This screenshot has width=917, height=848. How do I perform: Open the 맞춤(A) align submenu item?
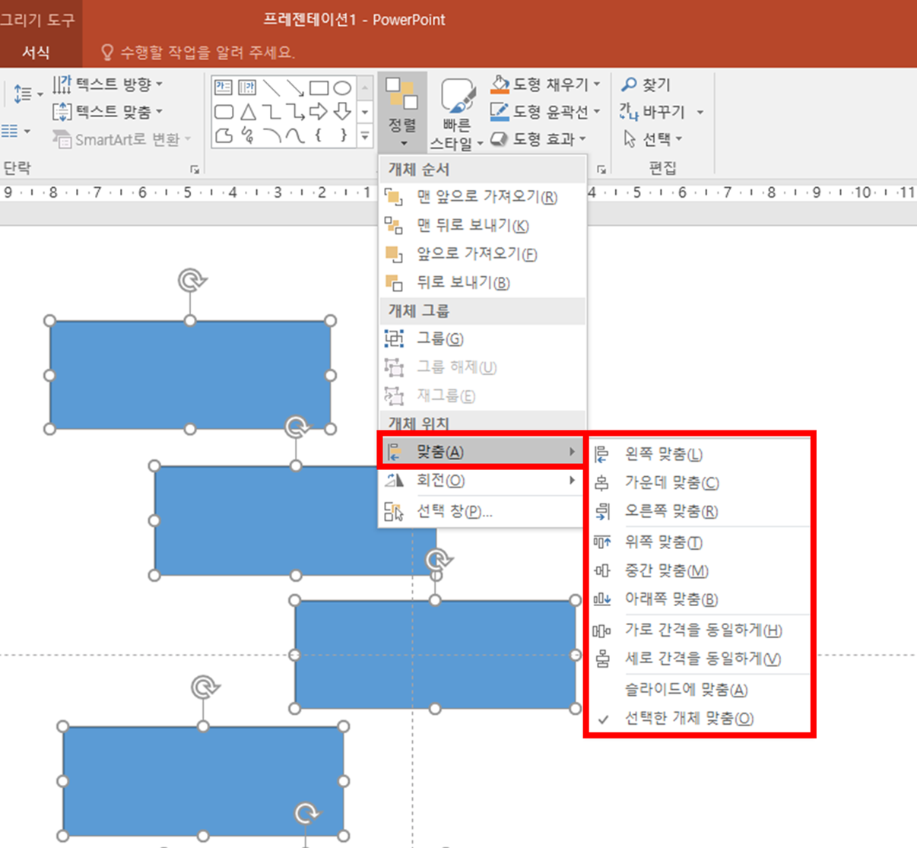[x=482, y=452]
